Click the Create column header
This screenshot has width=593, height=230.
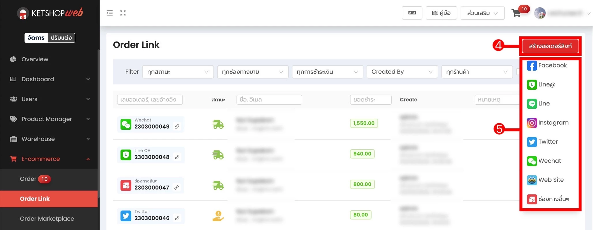(x=408, y=100)
